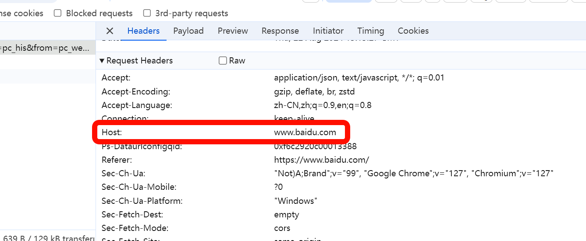Close the request details panel
Image resolution: width=586 pixels, height=241 pixels.
pos(110,31)
